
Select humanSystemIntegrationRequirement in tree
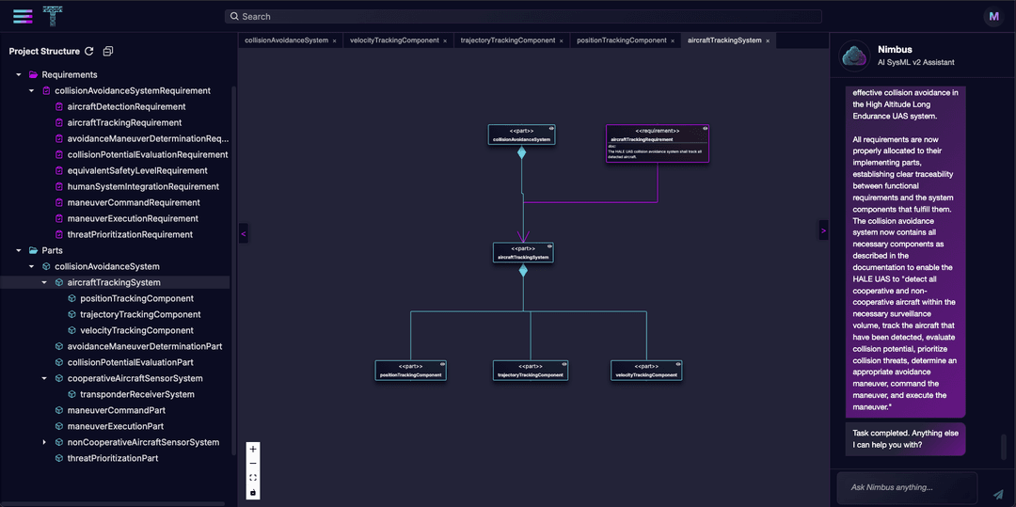coord(143,186)
